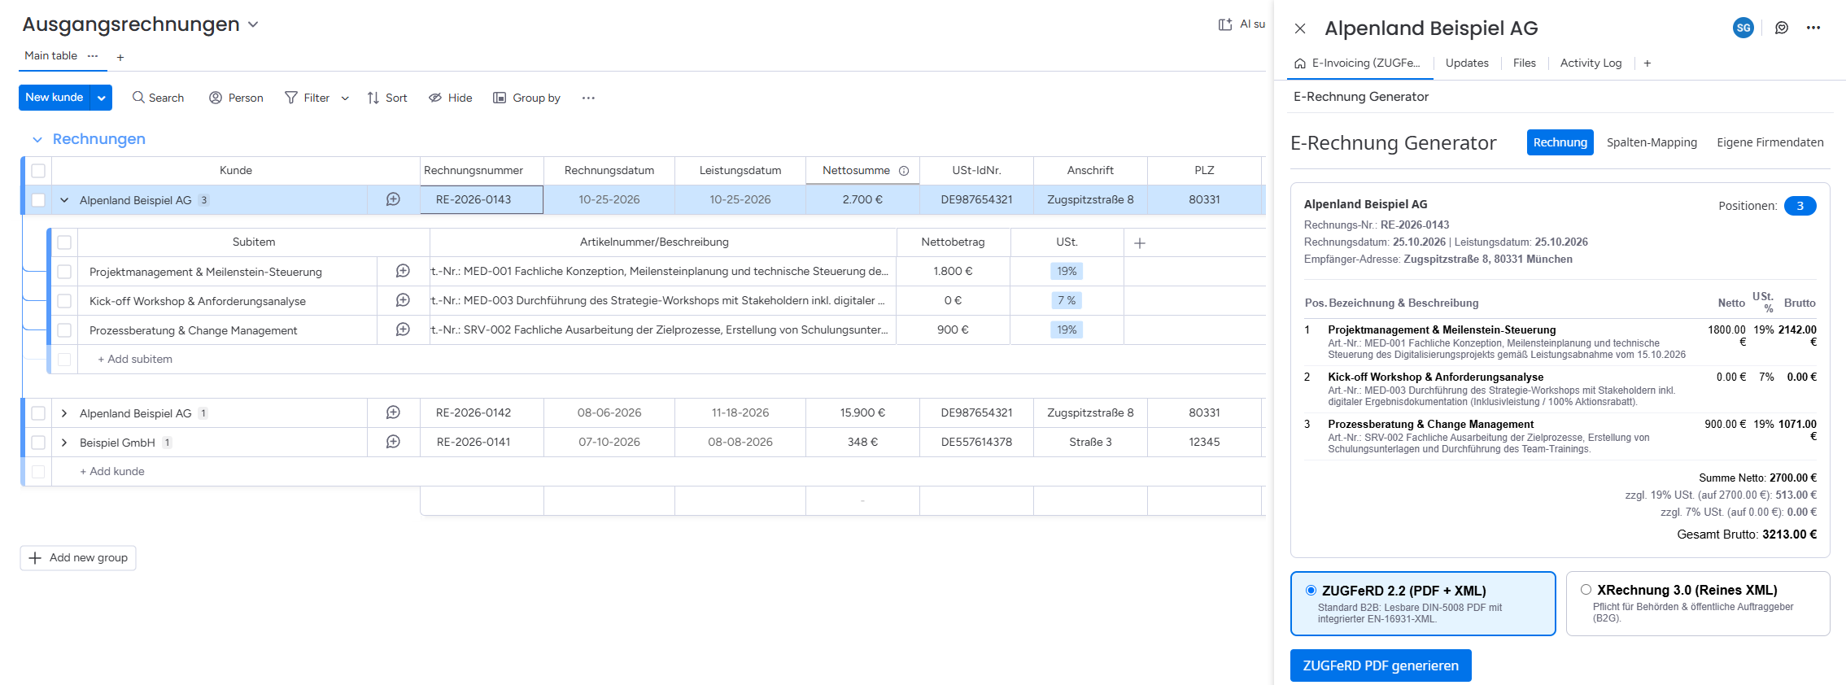Click the 19% USt. label for Projektmanagement
This screenshot has width=1846, height=685.
pyautogui.click(x=1067, y=271)
